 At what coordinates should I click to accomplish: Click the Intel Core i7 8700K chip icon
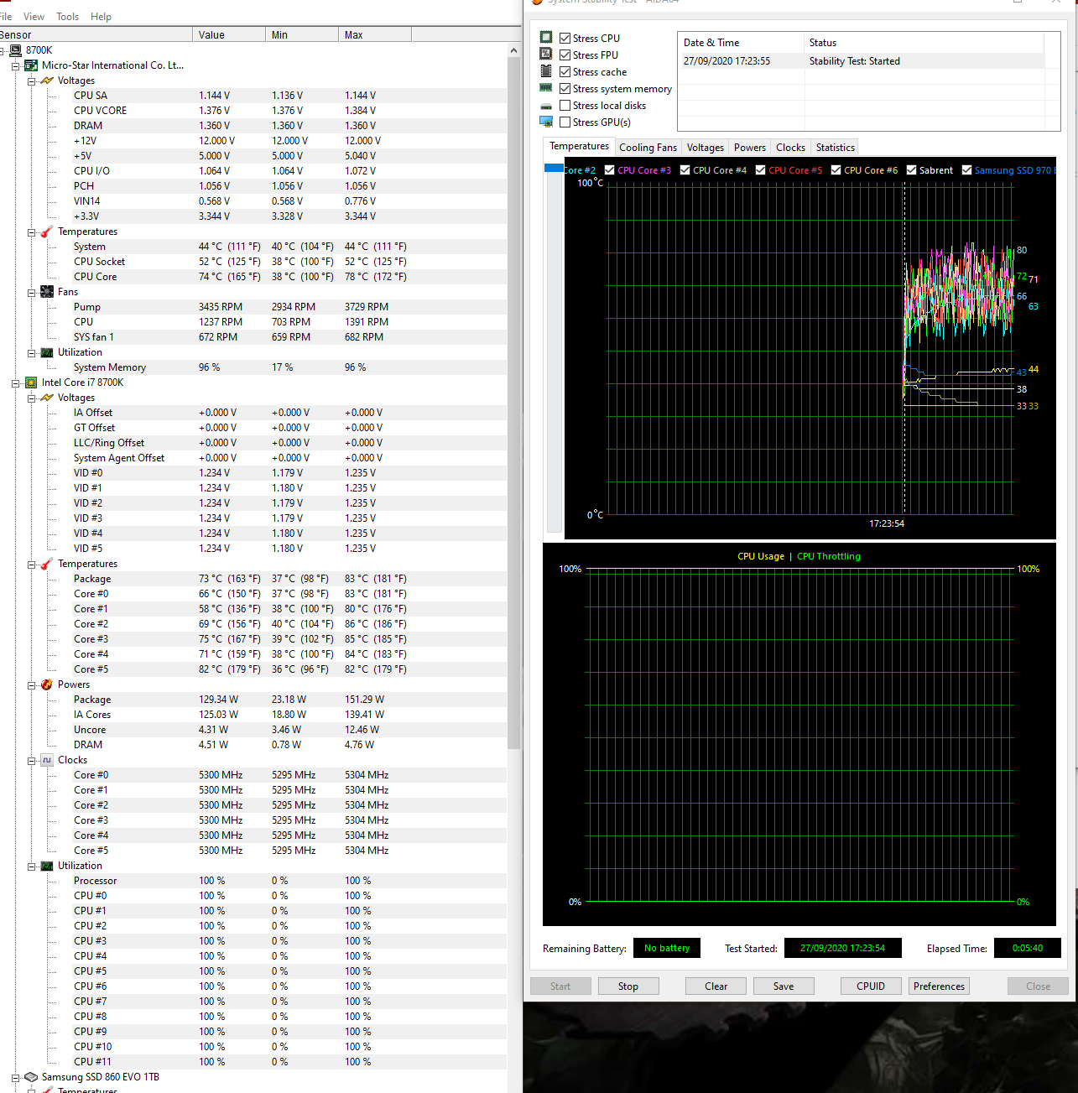(x=31, y=383)
